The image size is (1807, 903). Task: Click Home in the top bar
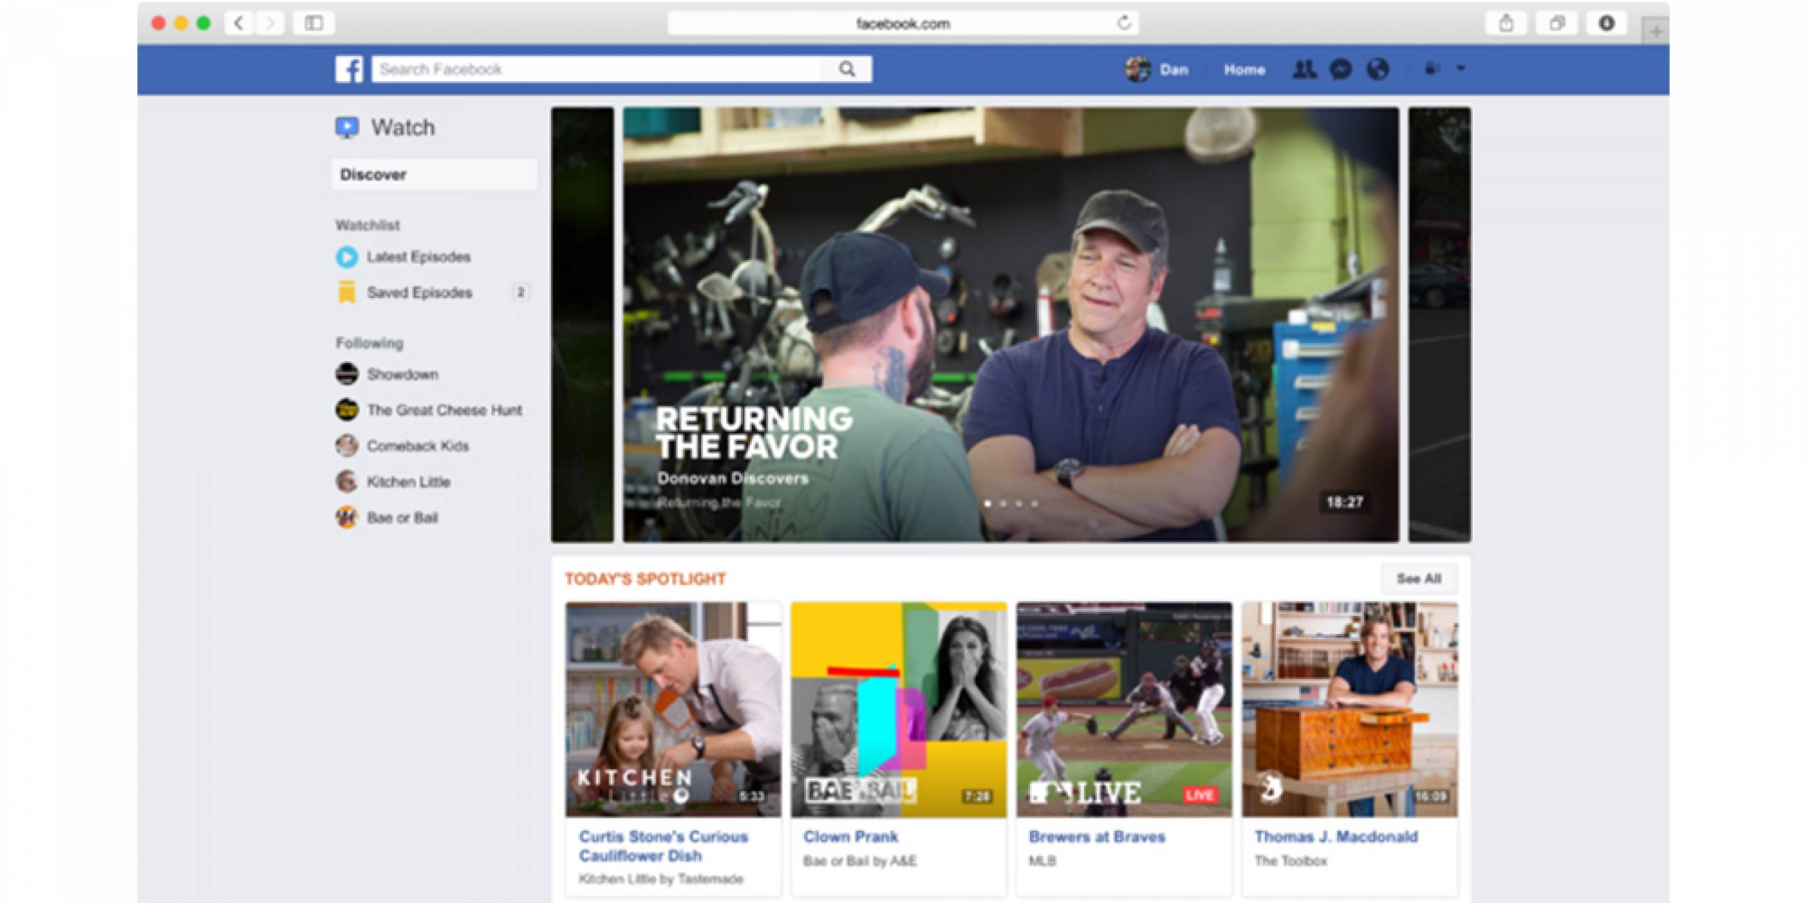(1244, 70)
